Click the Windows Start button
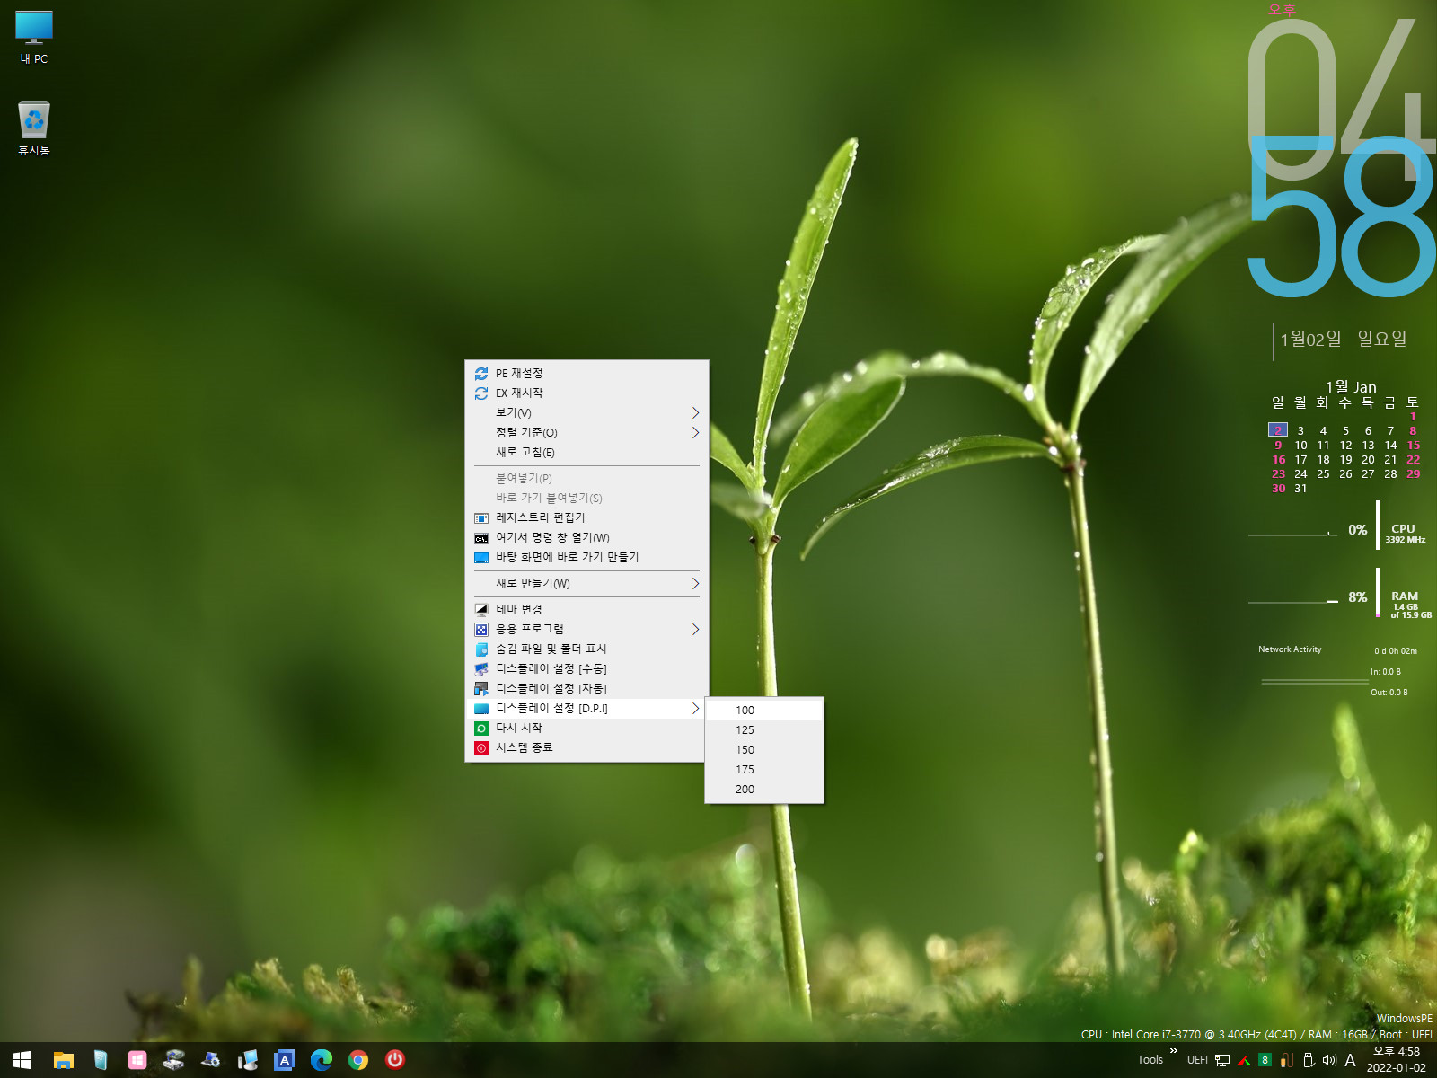The image size is (1437, 1078). pos(22,1060)
